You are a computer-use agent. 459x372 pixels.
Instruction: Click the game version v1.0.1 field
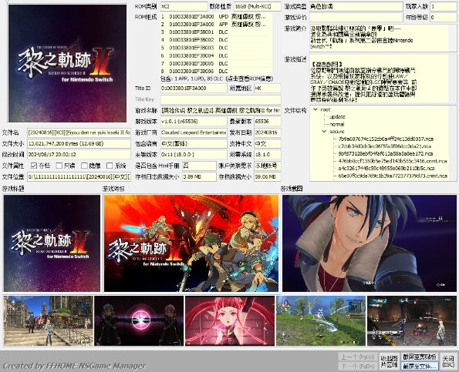coord(194,121)
